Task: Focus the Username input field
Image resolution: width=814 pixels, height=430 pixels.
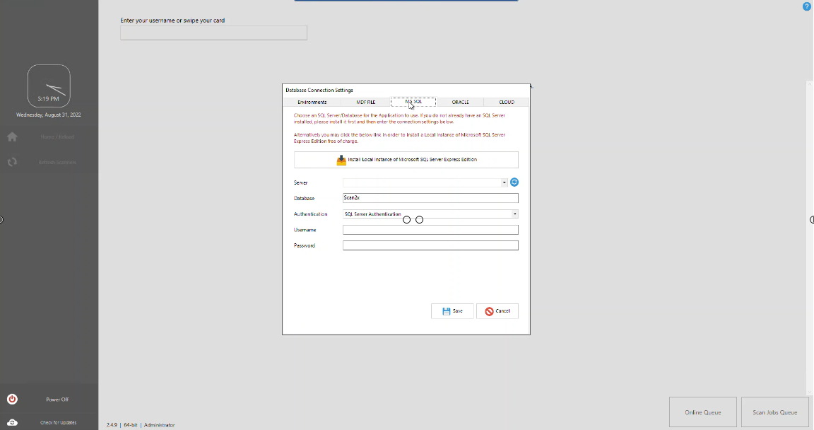Action: [x=430, y=230]
